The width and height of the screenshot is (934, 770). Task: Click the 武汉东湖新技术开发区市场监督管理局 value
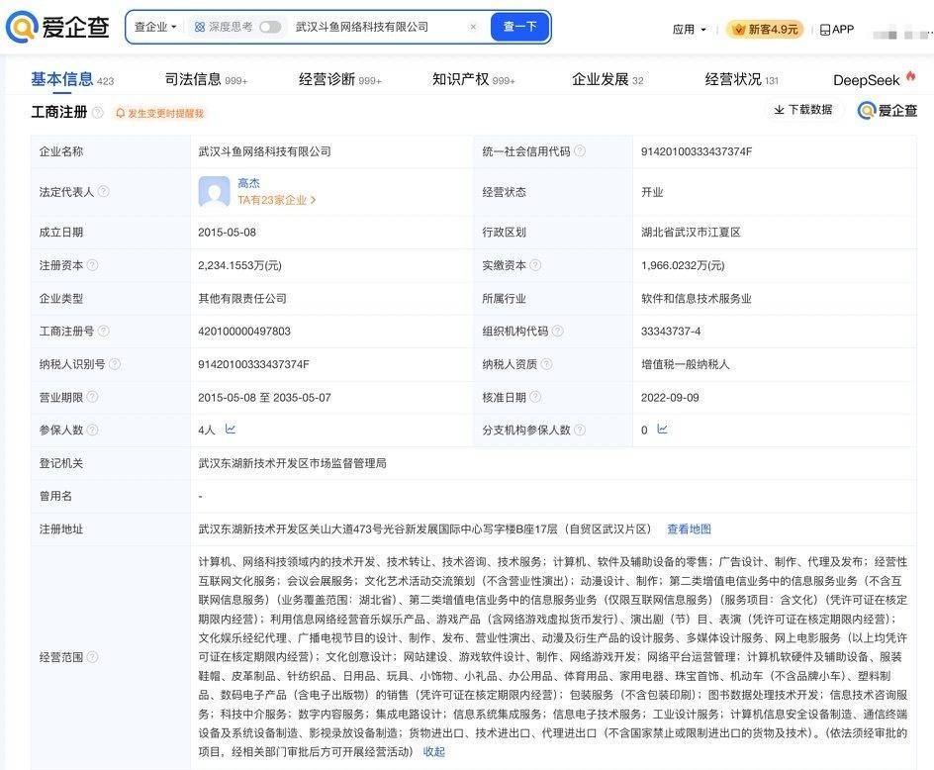pyautogui.click(x=293, y=463)
